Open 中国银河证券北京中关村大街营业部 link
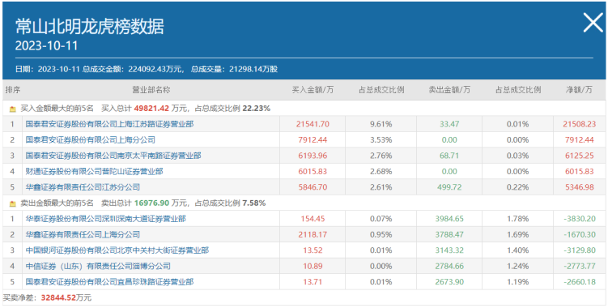Image resolution: width=608 pixels, height=308 pixels. click(x=117, y=250)
